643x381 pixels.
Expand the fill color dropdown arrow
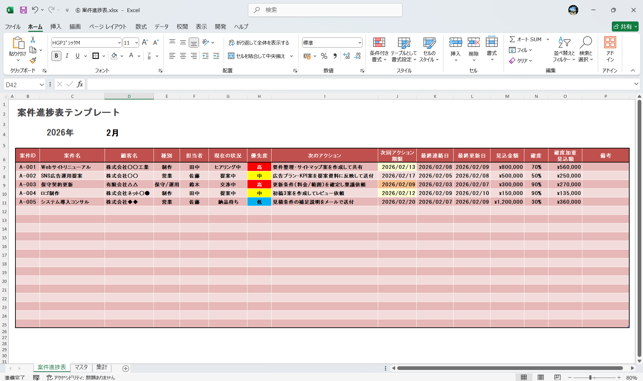(x=122, y=56)
